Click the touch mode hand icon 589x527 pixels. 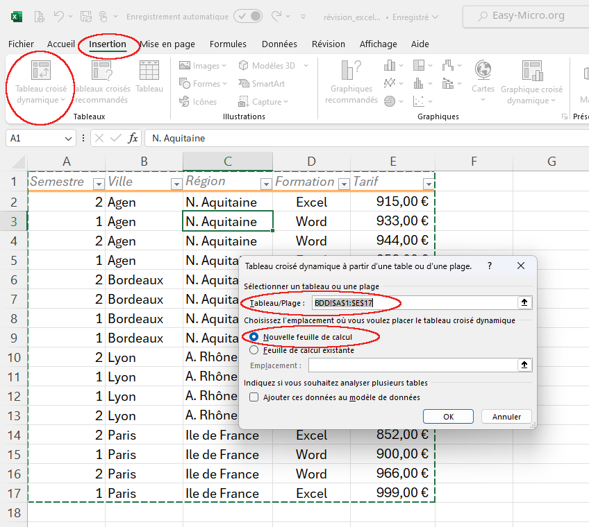tap(103, 17)
